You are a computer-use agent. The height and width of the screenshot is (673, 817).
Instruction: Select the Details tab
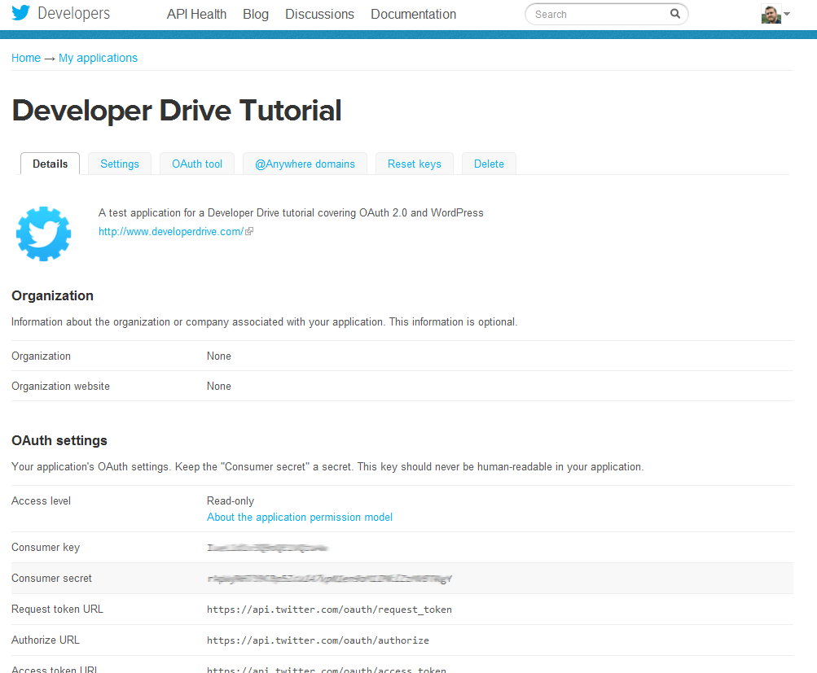pyautogui.click(x=50, y=164)
